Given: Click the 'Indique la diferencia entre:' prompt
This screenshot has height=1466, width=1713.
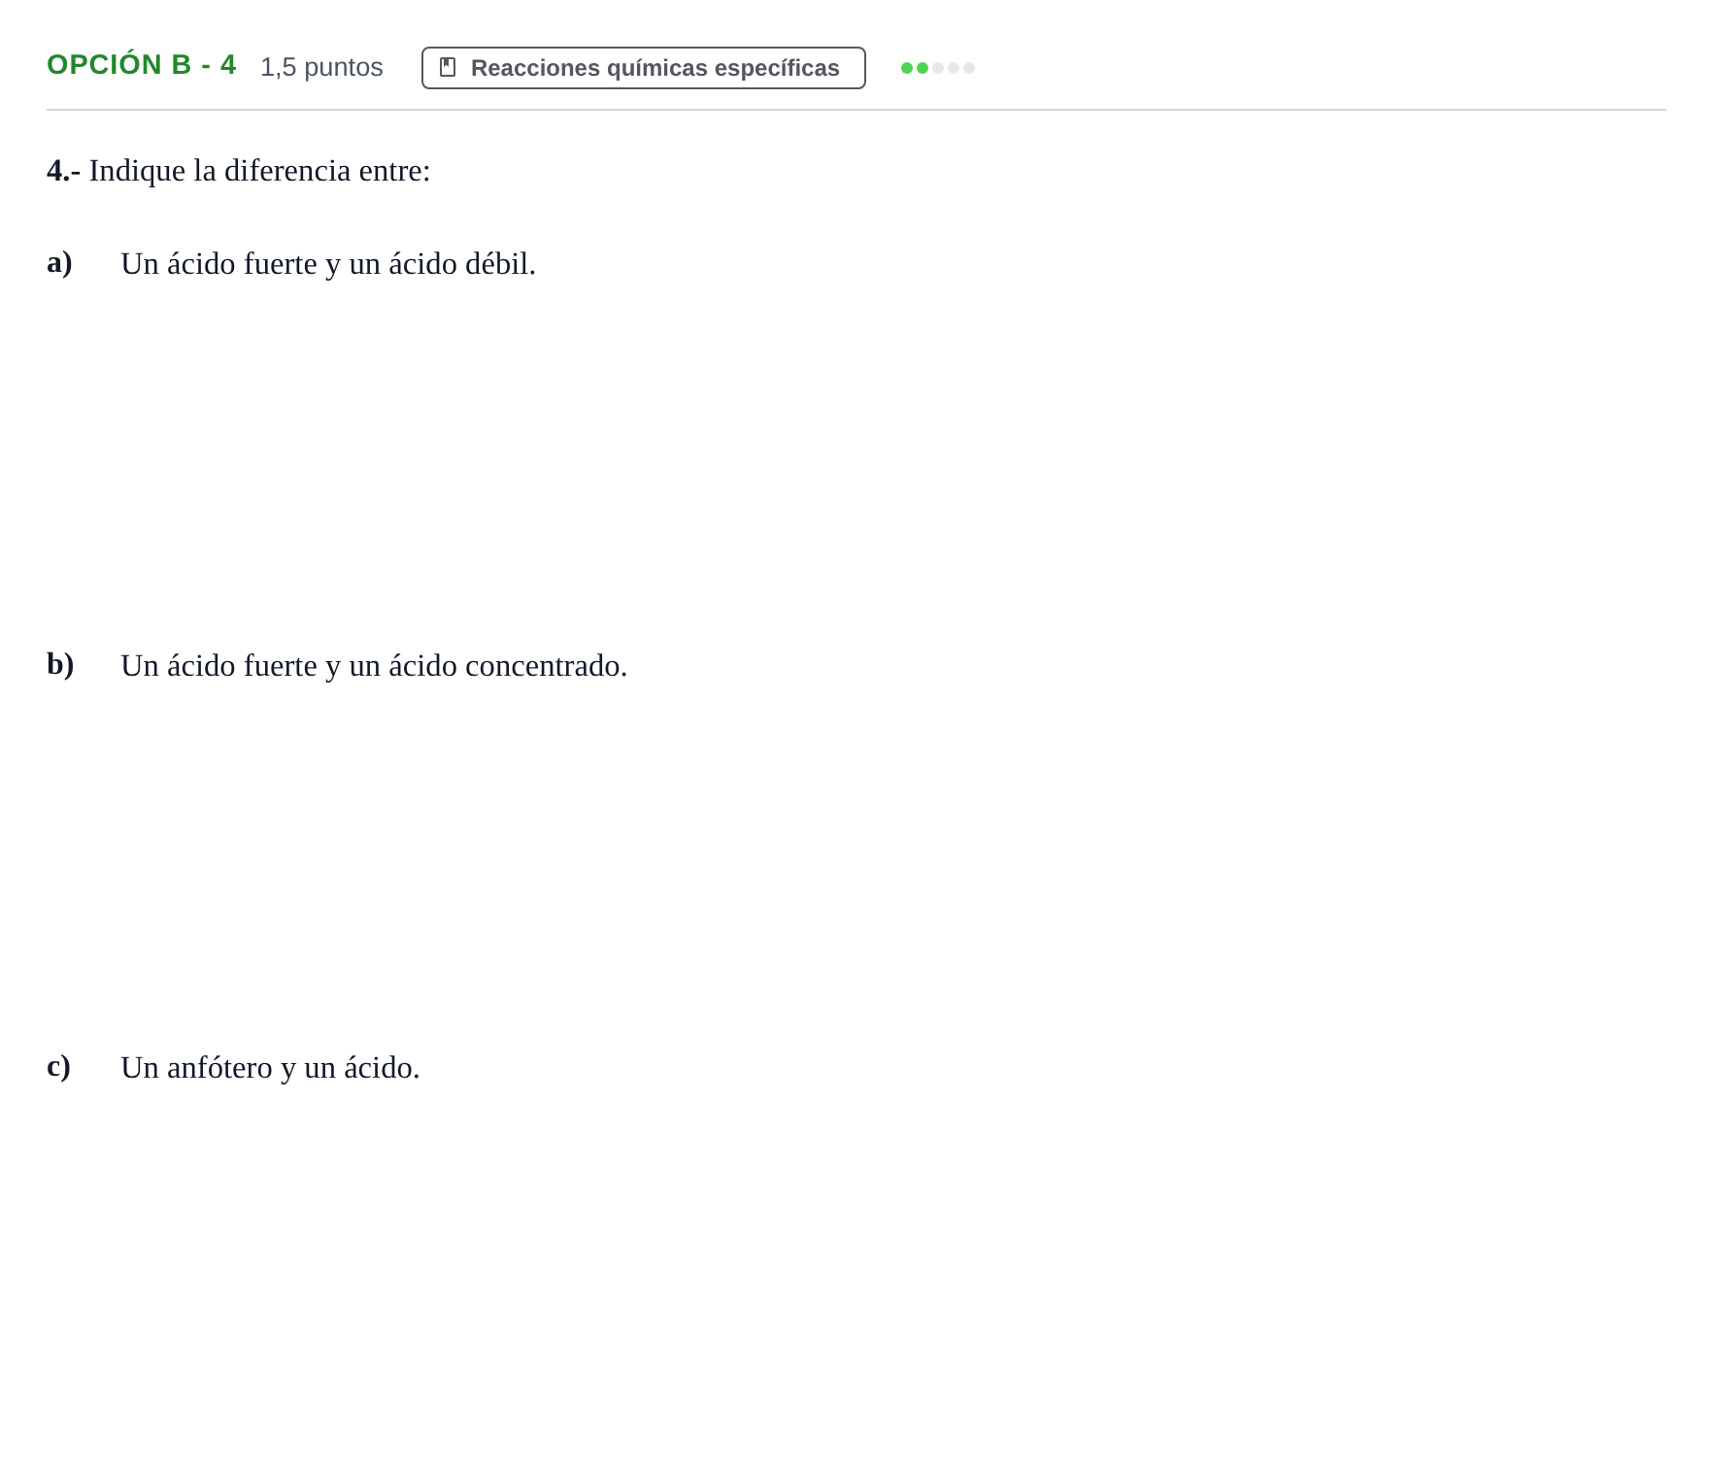Looking at the screenshot, I should click(259, 171).
